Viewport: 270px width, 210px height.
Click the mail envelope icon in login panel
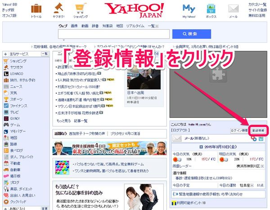pos(177,139)
